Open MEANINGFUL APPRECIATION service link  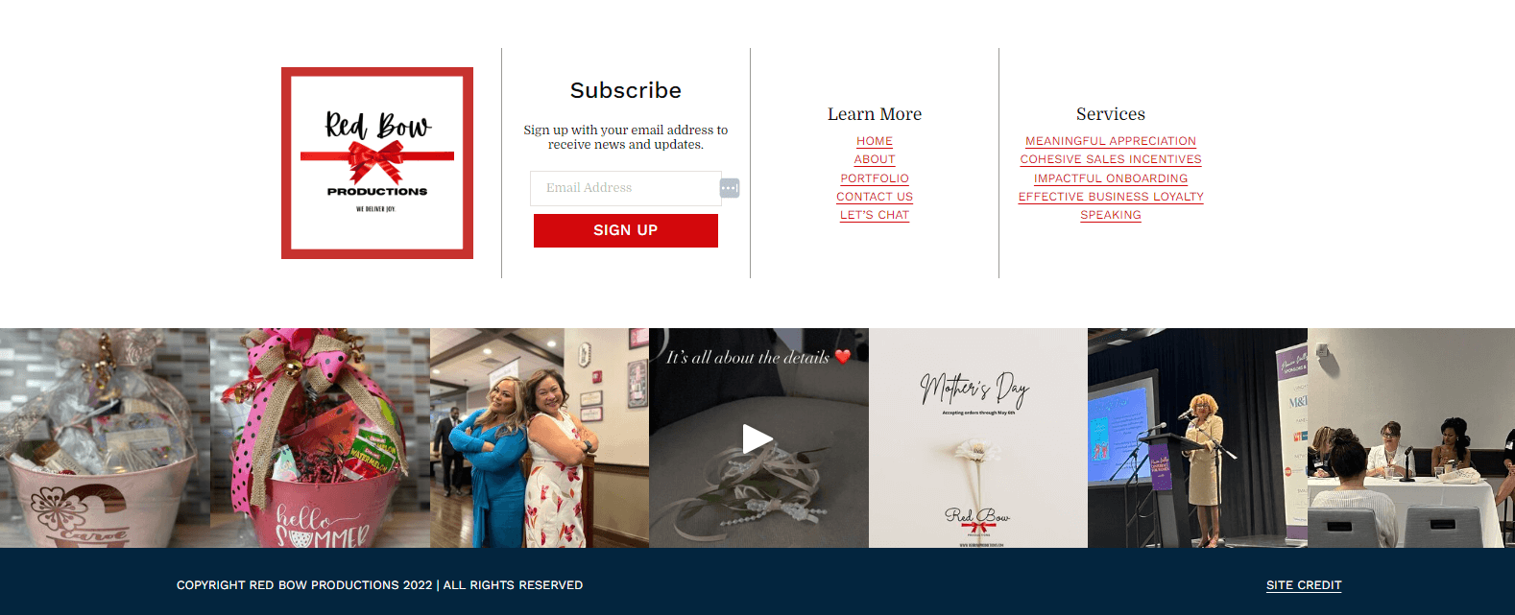tap(1111, 141)
